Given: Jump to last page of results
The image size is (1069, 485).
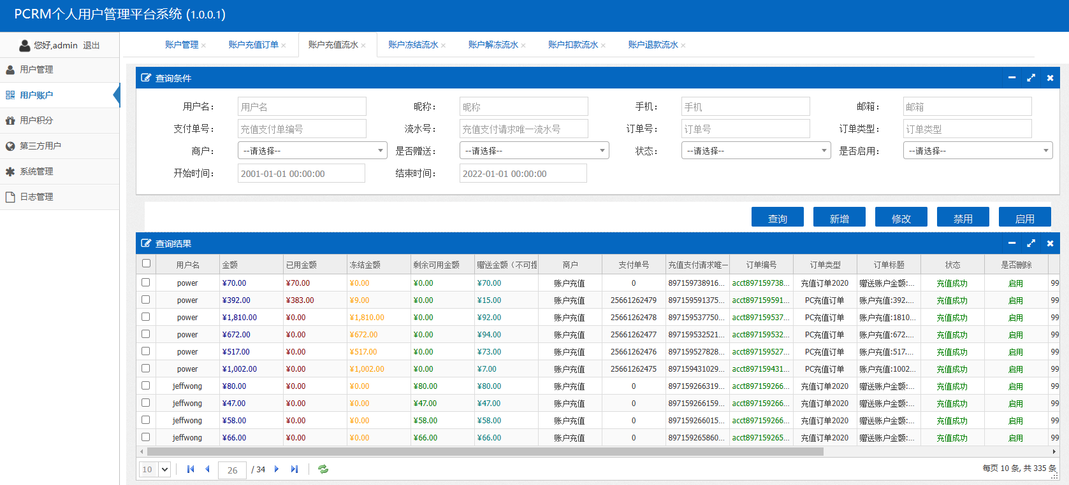Looking at the screenshot, I should 294,469.
